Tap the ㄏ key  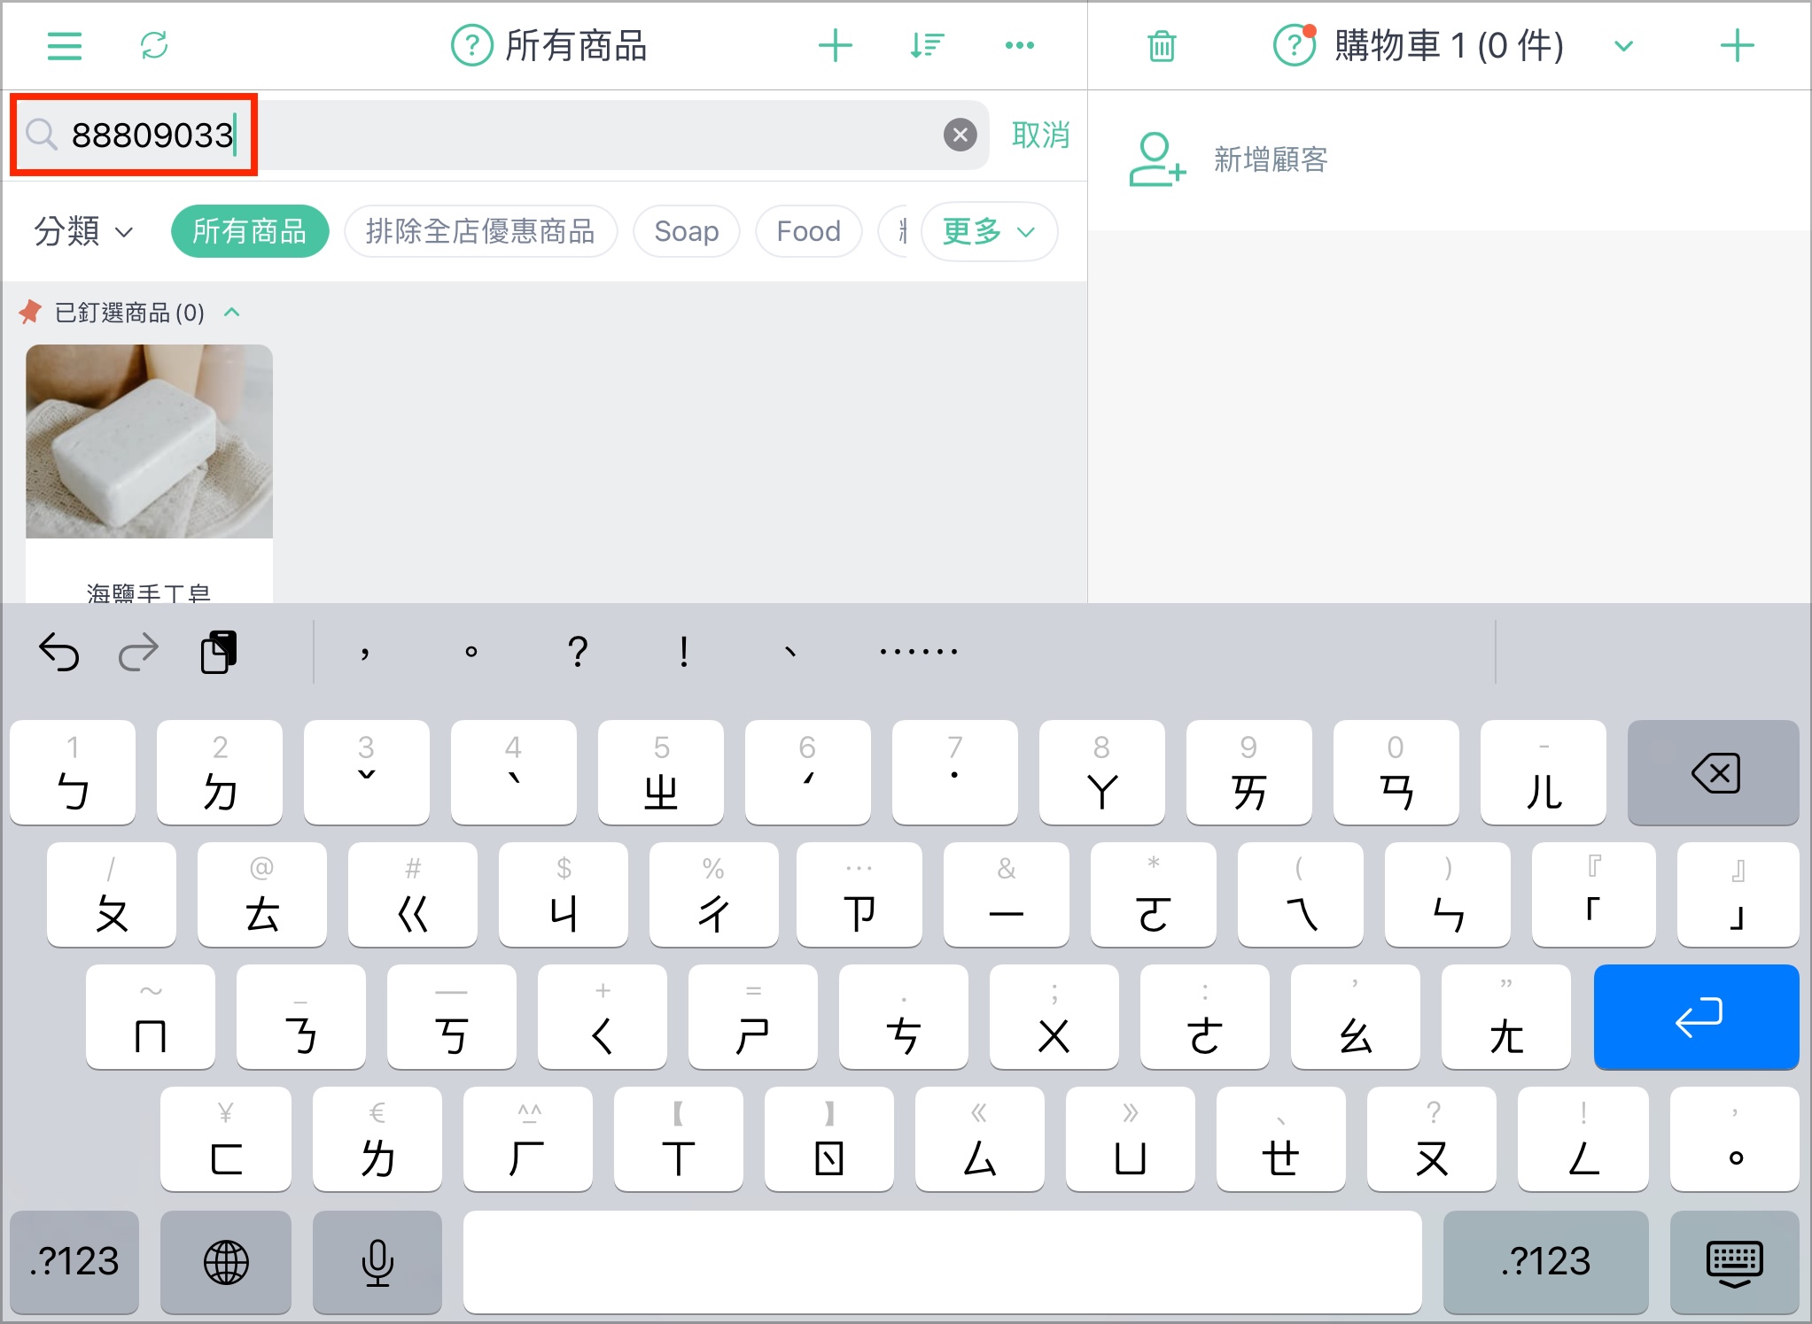click(x=528, y=1139)
